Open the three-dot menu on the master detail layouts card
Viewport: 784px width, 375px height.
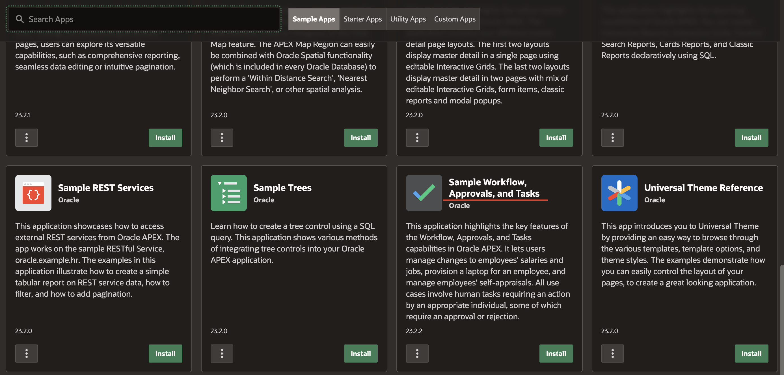(x=417, y=137)
